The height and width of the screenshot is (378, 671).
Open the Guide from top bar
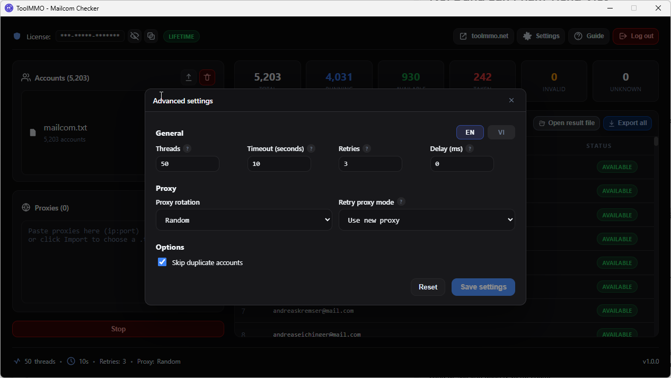tap(588, 36)
